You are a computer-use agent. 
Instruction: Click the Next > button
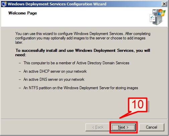pos(123,127)
